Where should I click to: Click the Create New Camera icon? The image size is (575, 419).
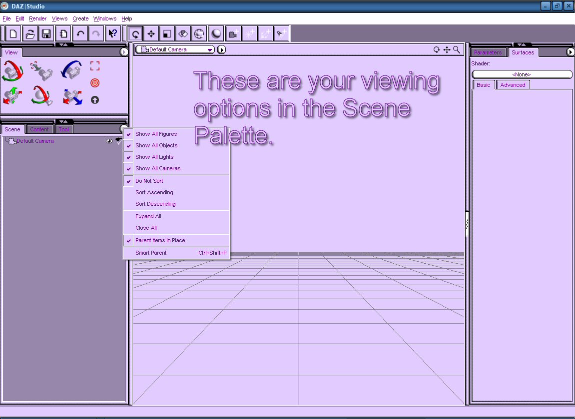click(x=233, y=34)
